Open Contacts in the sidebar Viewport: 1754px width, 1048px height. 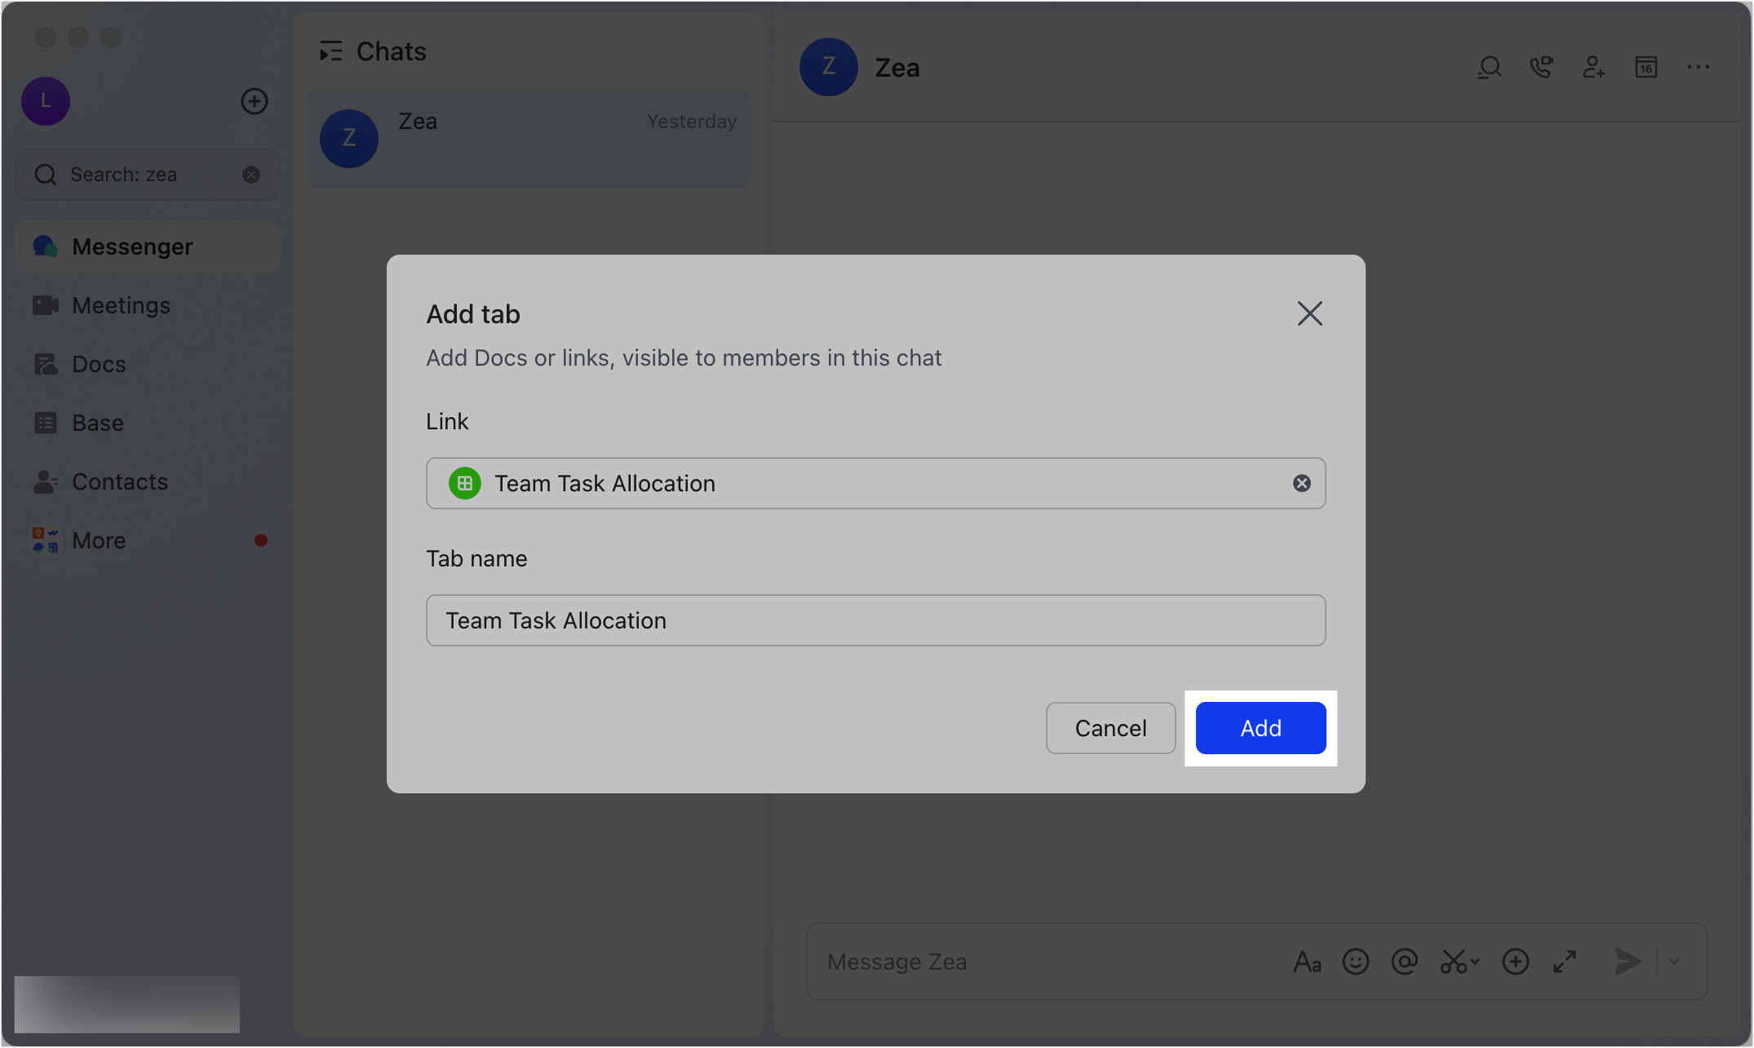119,482
